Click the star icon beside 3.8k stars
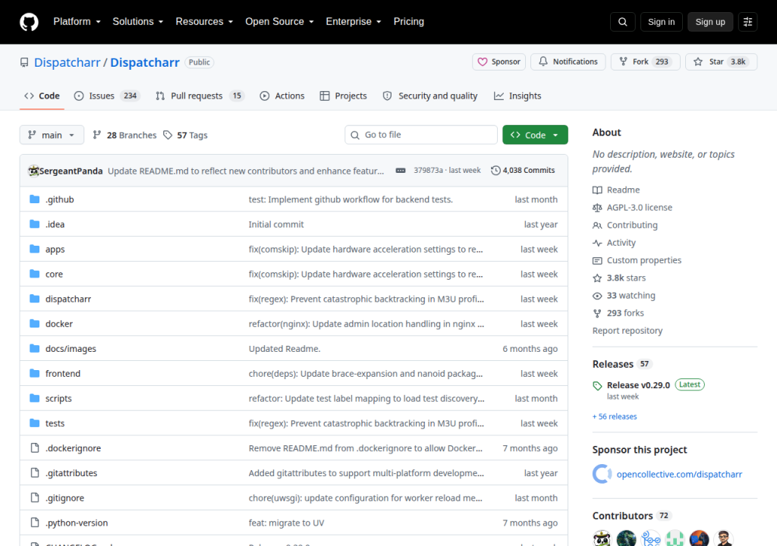Viewport: 777px width, 546px height. [597, 278]
